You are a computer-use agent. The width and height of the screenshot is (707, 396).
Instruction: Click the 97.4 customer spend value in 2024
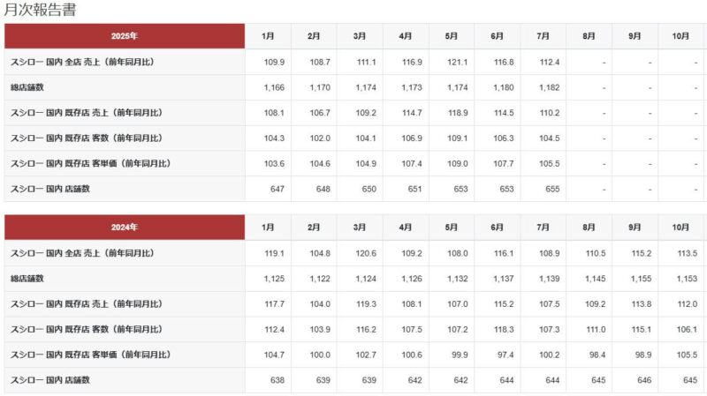click(x=506, y=355)
